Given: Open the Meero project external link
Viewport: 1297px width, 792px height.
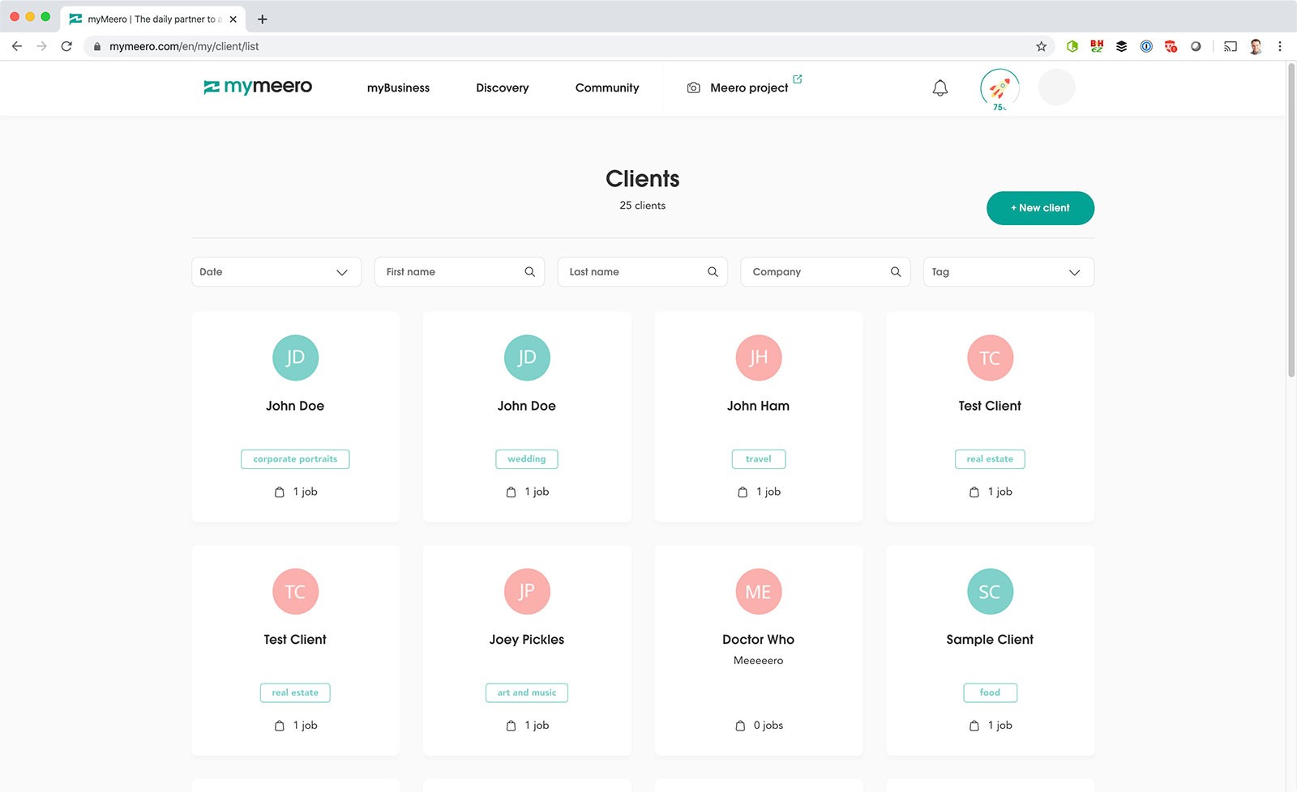Looking at the screenshot, I should pos(748,88).
